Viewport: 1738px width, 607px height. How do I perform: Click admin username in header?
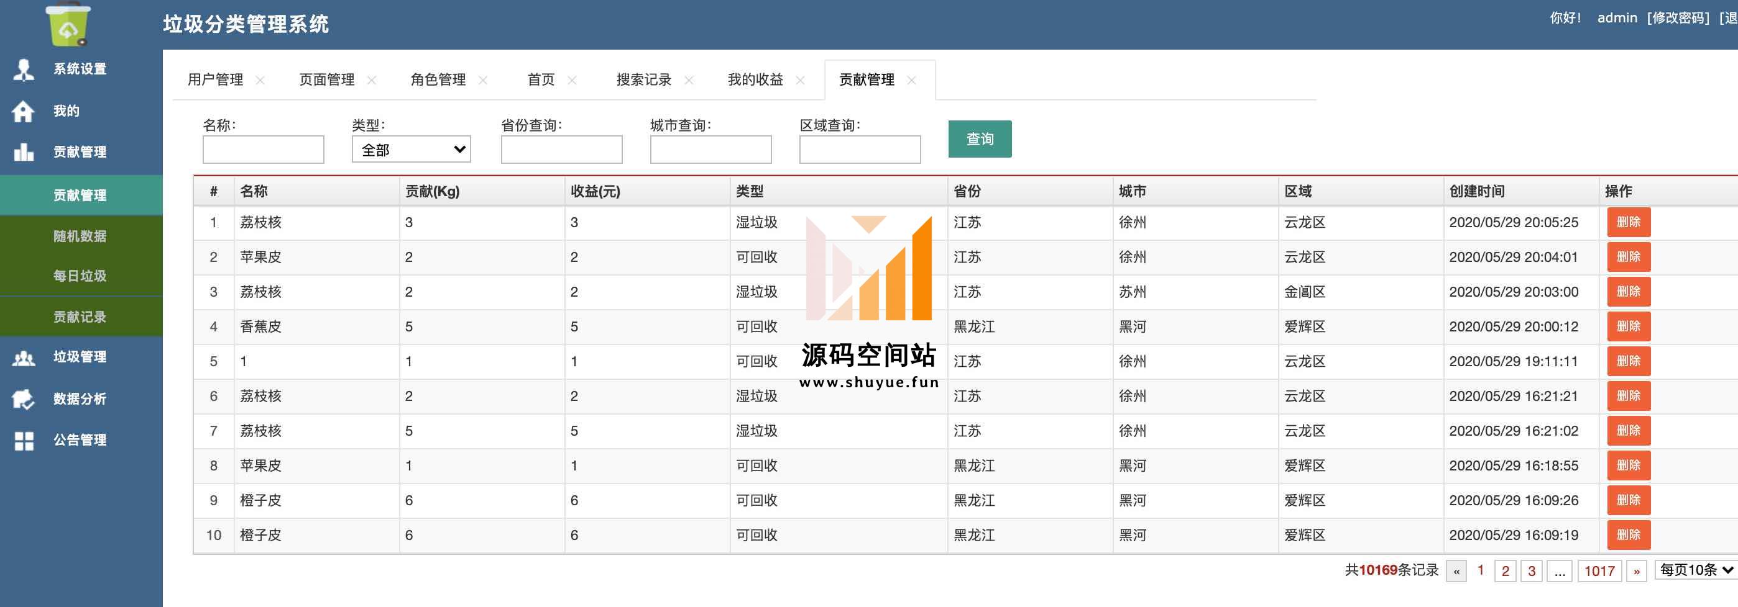click(1617, 17)
